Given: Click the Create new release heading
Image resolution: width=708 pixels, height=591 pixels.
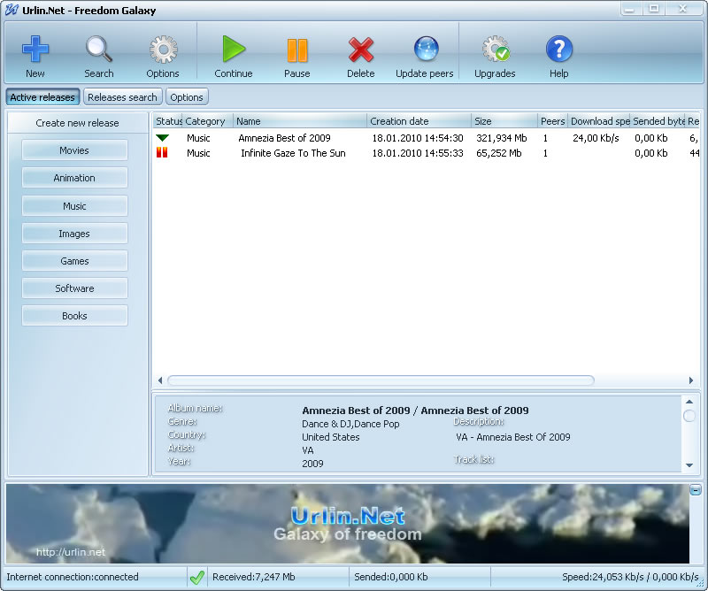Looking at the screenshot, I should 77,123.
